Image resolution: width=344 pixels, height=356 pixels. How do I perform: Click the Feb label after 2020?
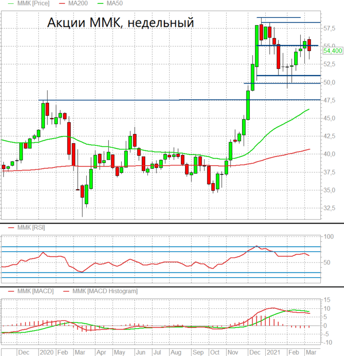click(63, 352)
